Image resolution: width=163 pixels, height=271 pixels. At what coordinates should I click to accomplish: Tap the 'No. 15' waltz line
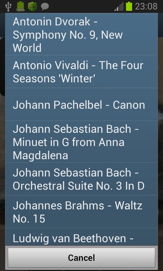[29, 219]
